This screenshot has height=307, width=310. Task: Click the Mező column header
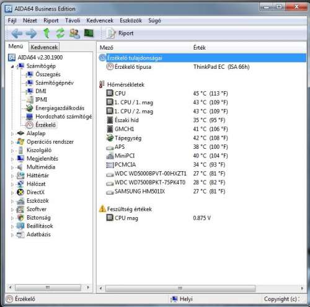pyautogui.click(x=107, y=48)
